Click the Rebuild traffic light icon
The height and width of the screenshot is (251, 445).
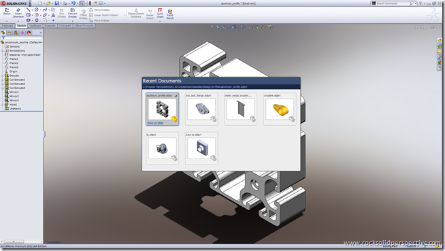click(x=90, y=3)
